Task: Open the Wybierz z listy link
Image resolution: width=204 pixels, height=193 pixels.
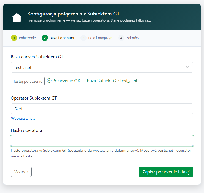Action: click(23, 119)
